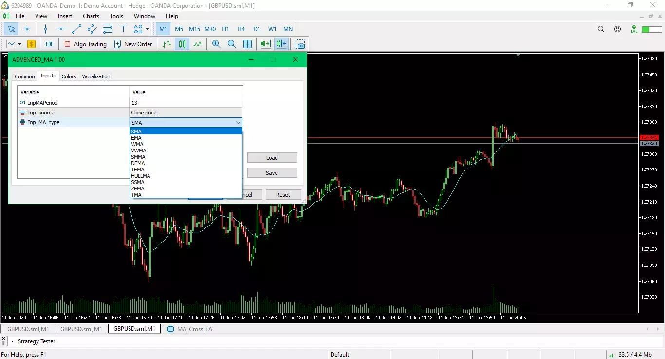Open the Charts menu
The height and width of the screenshot is (359, 665).
[91, 16]
